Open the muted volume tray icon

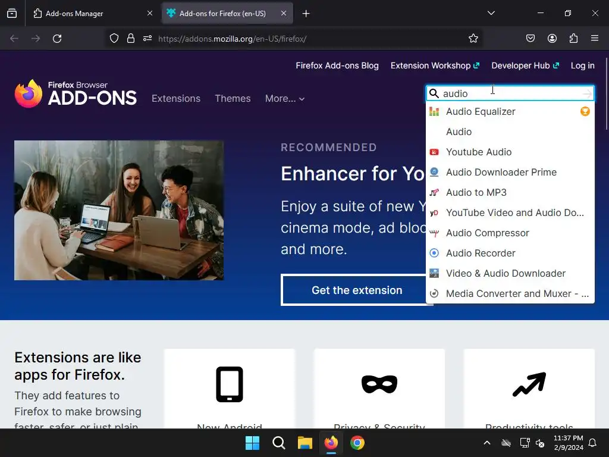[540, 443]
